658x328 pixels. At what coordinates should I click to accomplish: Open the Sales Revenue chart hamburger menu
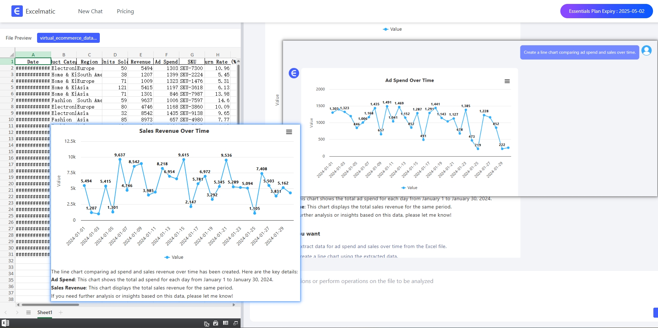[x=289, y=132]
